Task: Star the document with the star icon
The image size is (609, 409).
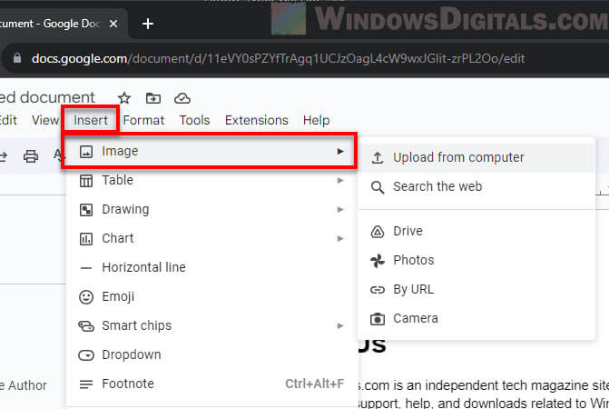Action: pyautogui.click(x=124, y=98)
